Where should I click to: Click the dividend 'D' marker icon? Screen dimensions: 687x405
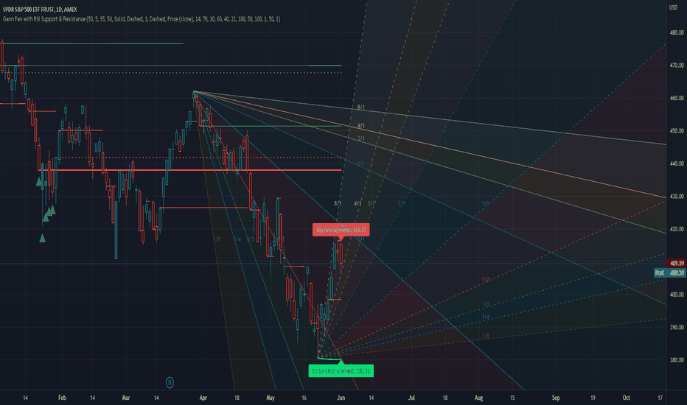coord(170,383)
